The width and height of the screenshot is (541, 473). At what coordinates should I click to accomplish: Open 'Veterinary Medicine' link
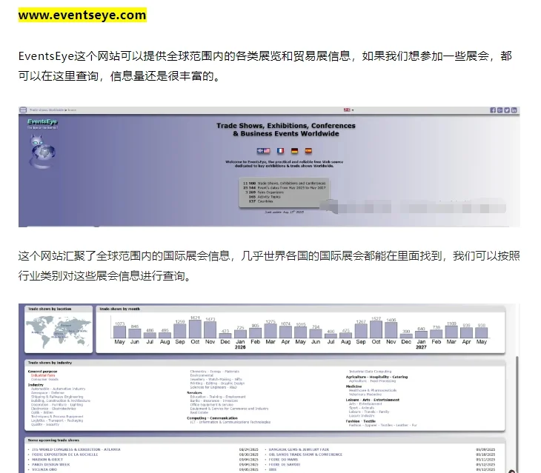(x=365, y=395)
